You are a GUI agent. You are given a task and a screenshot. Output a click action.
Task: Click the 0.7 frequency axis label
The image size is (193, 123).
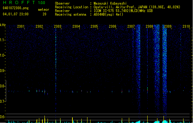(2, 101)
